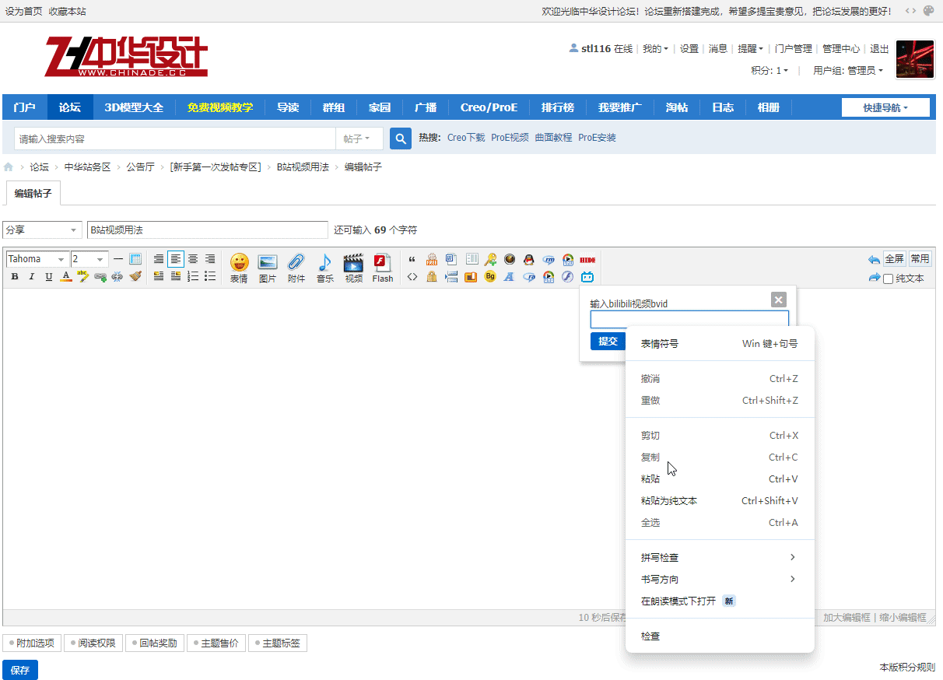943x680 pixels.
Task: Select 检查 in the context menu
Action: coord(720,636)
